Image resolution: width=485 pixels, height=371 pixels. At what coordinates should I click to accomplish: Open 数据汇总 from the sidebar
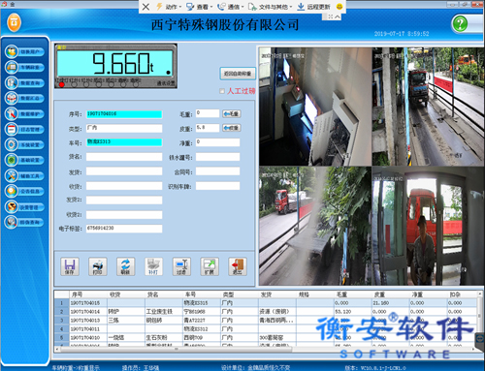(24, 98)
